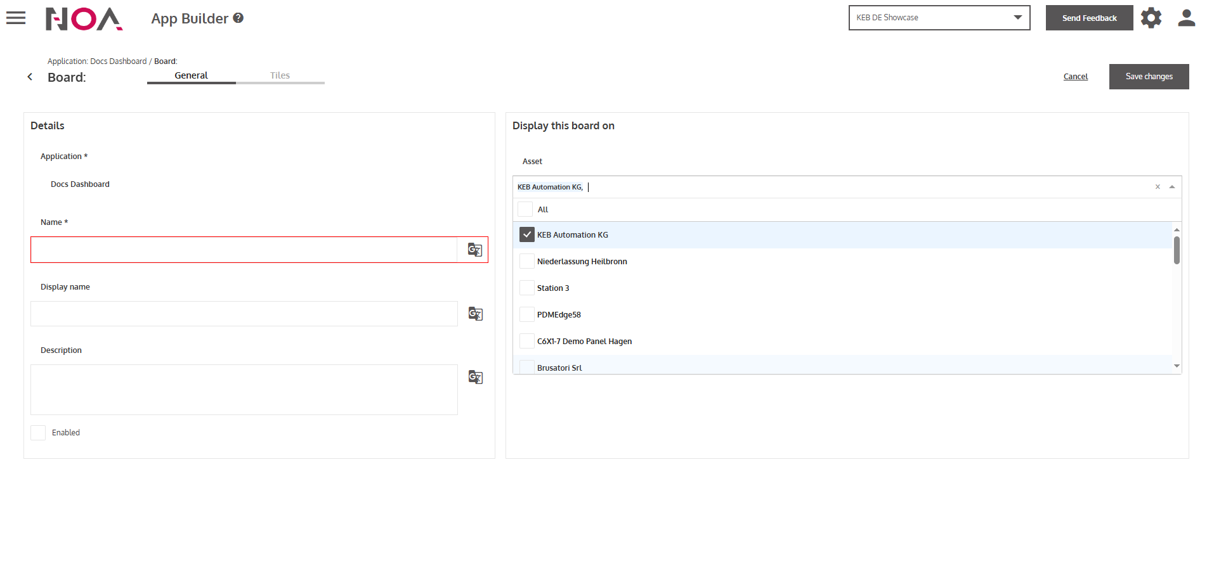The height and width of the screenshot is (583, 1207).
Task: Select the Niederlassung Heilbronn checkbox
Action: point(527,261)
